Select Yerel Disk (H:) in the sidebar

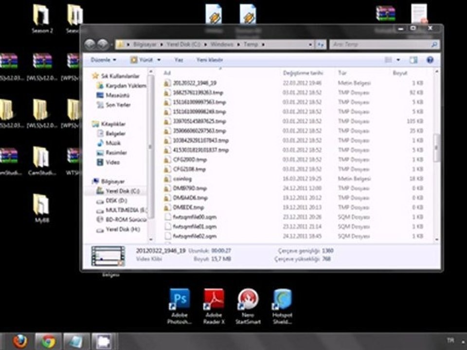tap(118, 229)
